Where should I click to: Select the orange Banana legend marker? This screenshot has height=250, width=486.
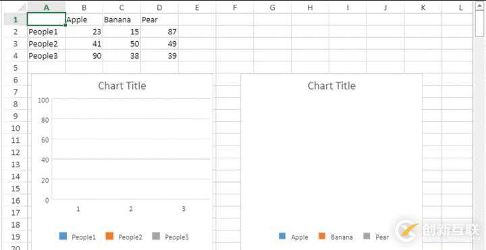(322, 236)
